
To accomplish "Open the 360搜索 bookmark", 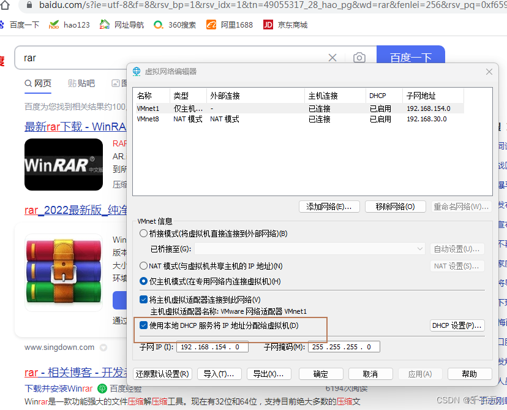I will coord(175,25).
